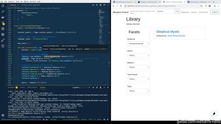Screen dimensions: 221x124
Task: Create a new terminal with plus icon
Action: point(93,87)
